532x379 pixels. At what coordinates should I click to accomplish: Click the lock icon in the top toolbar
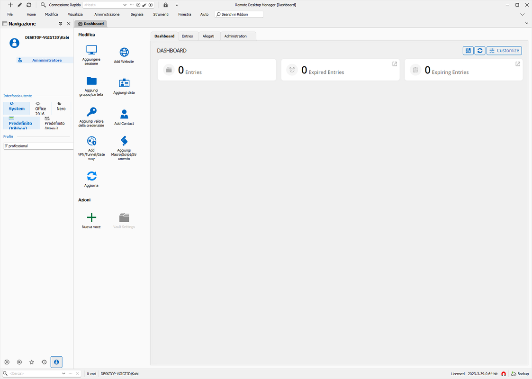(166, 5)
